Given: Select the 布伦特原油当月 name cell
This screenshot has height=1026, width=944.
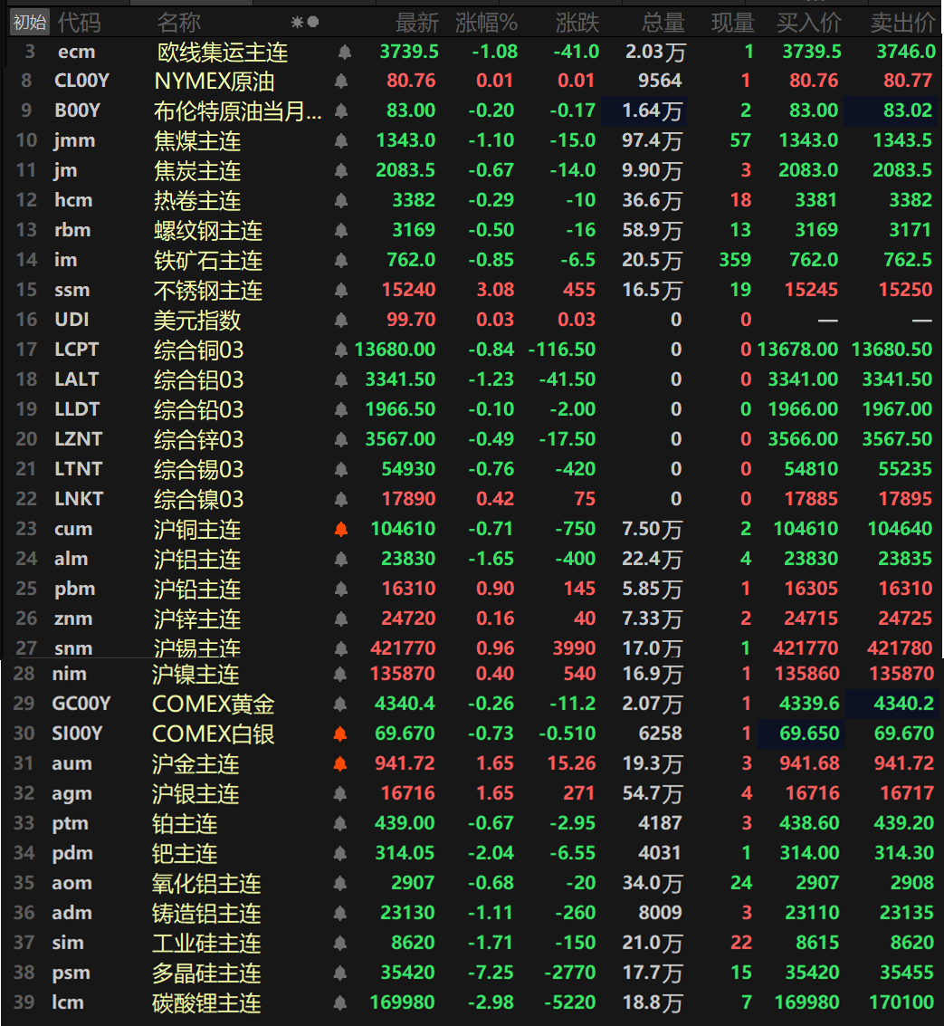Looking at the screenshot, I should pos(237,111).
